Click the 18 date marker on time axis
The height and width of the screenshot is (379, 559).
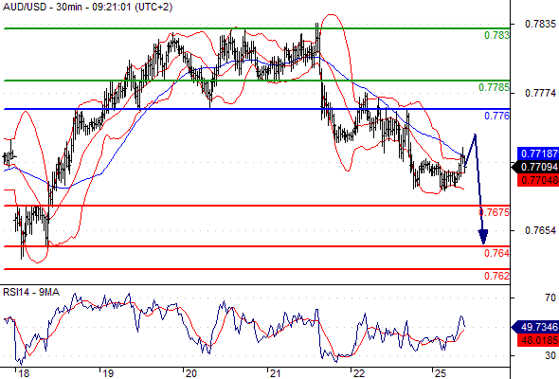click(x=24, y=373)
